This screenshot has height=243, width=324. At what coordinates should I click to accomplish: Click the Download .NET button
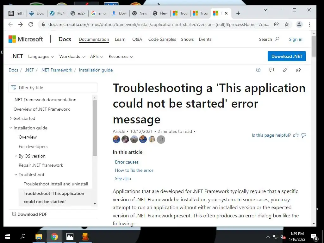(x=287, y=56)
